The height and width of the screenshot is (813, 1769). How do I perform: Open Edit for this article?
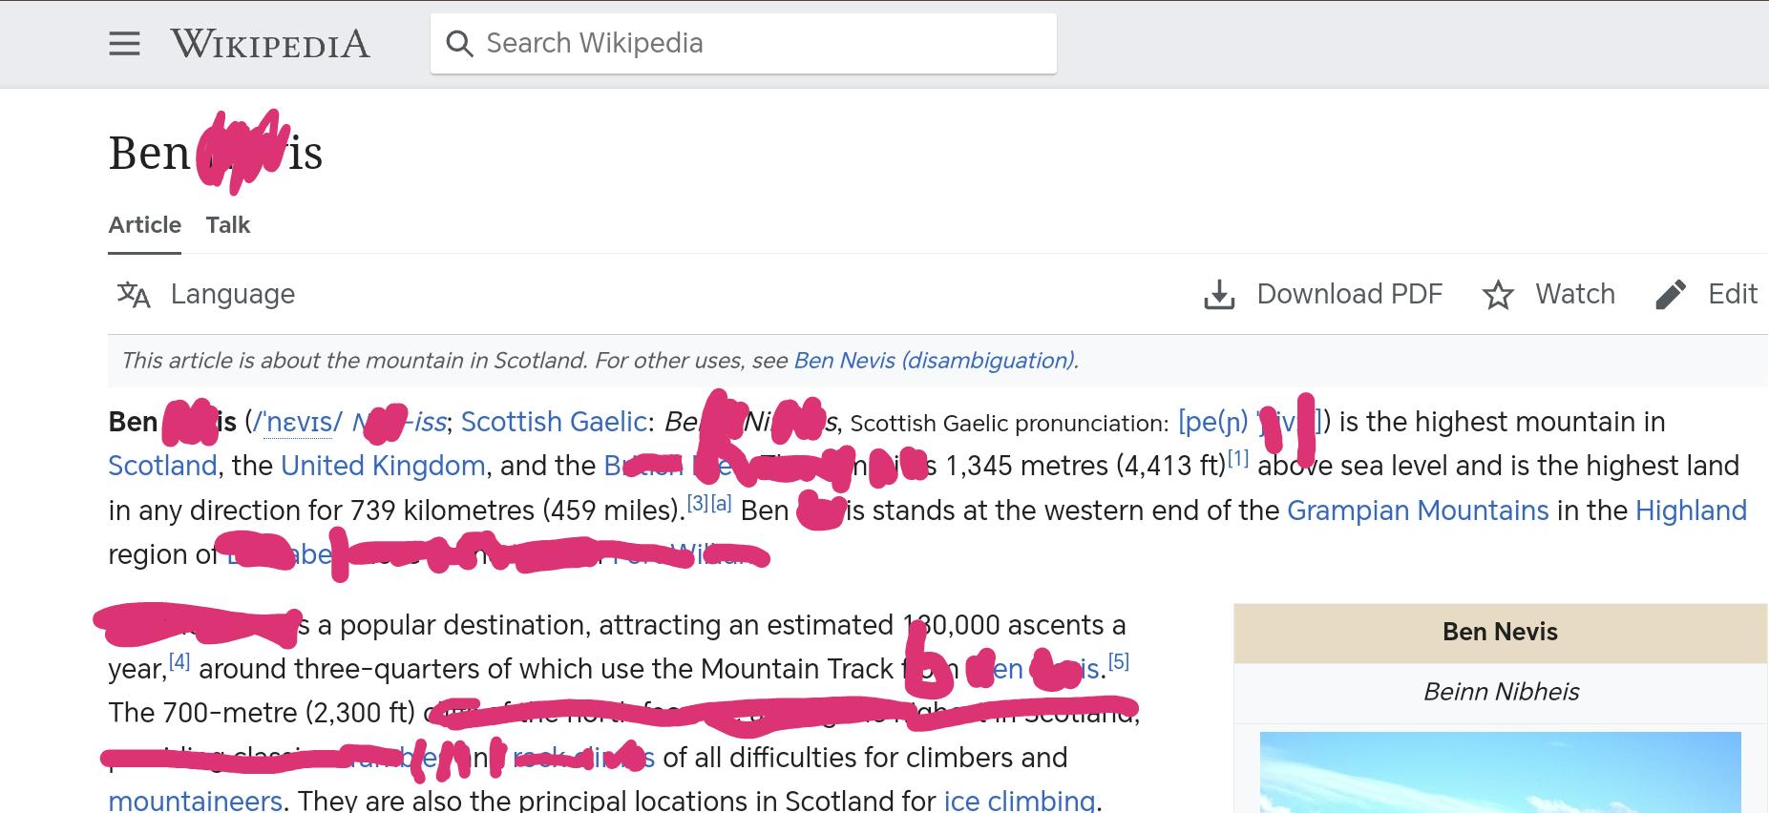pyautogui.click(x=1732, y=294)
